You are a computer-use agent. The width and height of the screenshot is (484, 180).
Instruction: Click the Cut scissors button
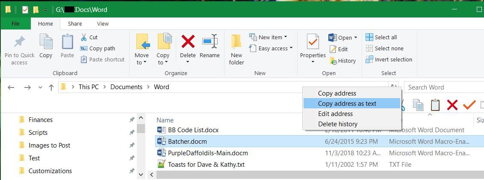tap(89, 37)
